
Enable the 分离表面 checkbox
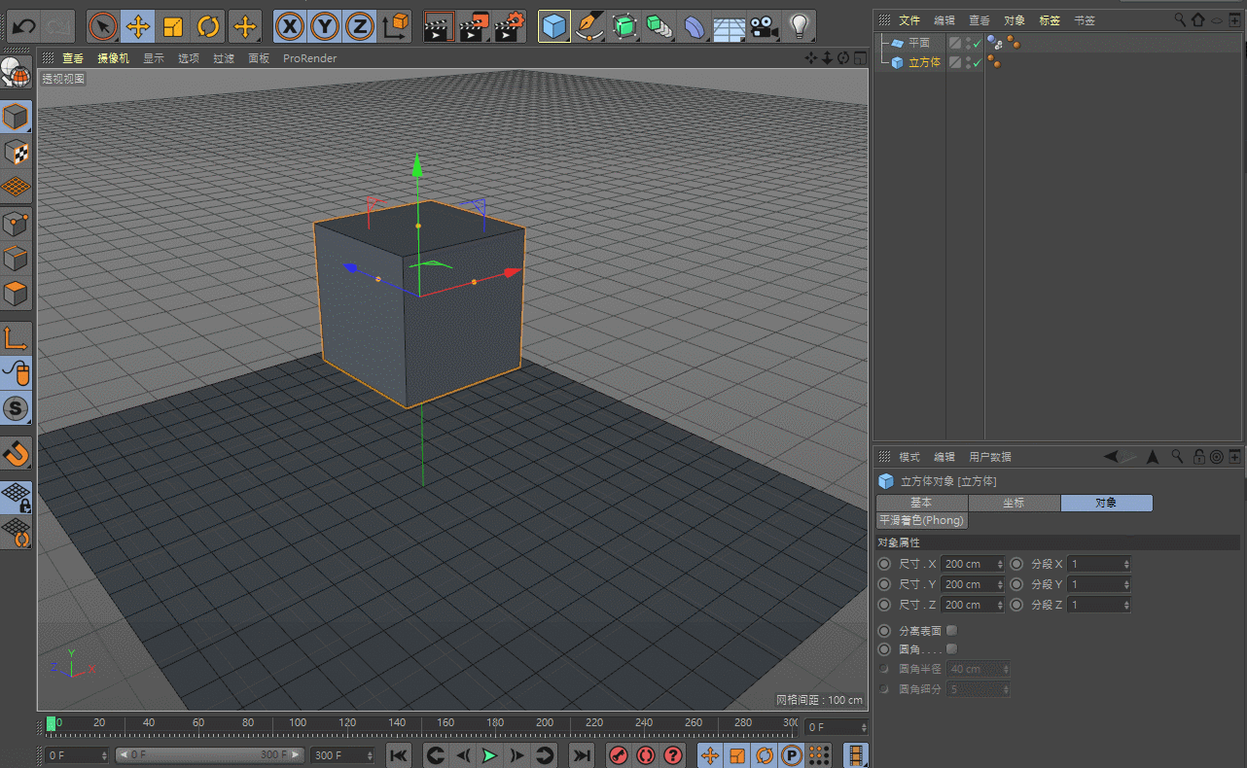click(951, 630)
